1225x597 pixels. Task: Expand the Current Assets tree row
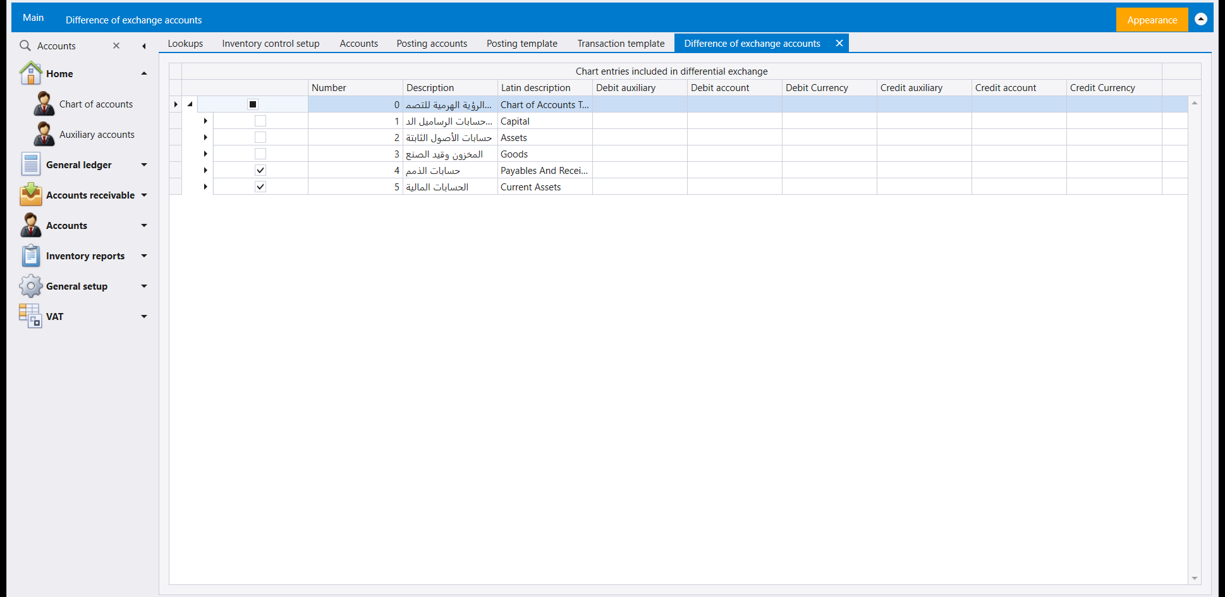click(x=205, y=187)
